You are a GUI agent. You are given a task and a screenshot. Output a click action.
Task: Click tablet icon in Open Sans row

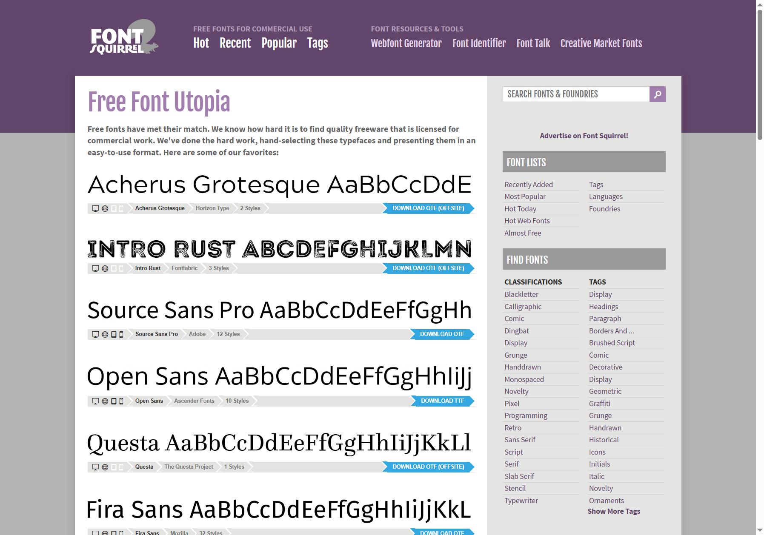click(114, 401)
